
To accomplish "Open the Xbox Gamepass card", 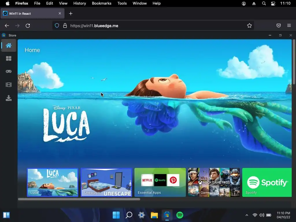I will point(214,182).
